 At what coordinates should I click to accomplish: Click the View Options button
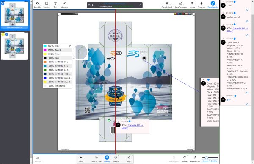point(174,159)
